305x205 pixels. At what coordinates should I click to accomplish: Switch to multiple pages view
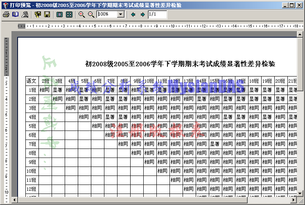pyautogui.click(x=69, y=14)
